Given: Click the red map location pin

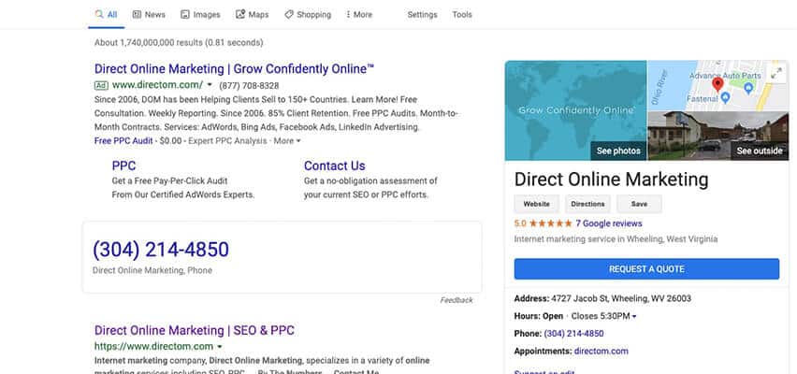Looking at the screenshot, I should coord(717,85).
